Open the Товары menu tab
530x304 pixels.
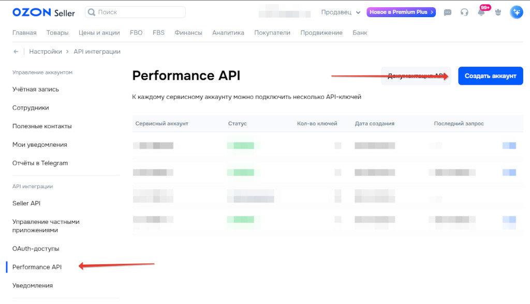(57, 33)
